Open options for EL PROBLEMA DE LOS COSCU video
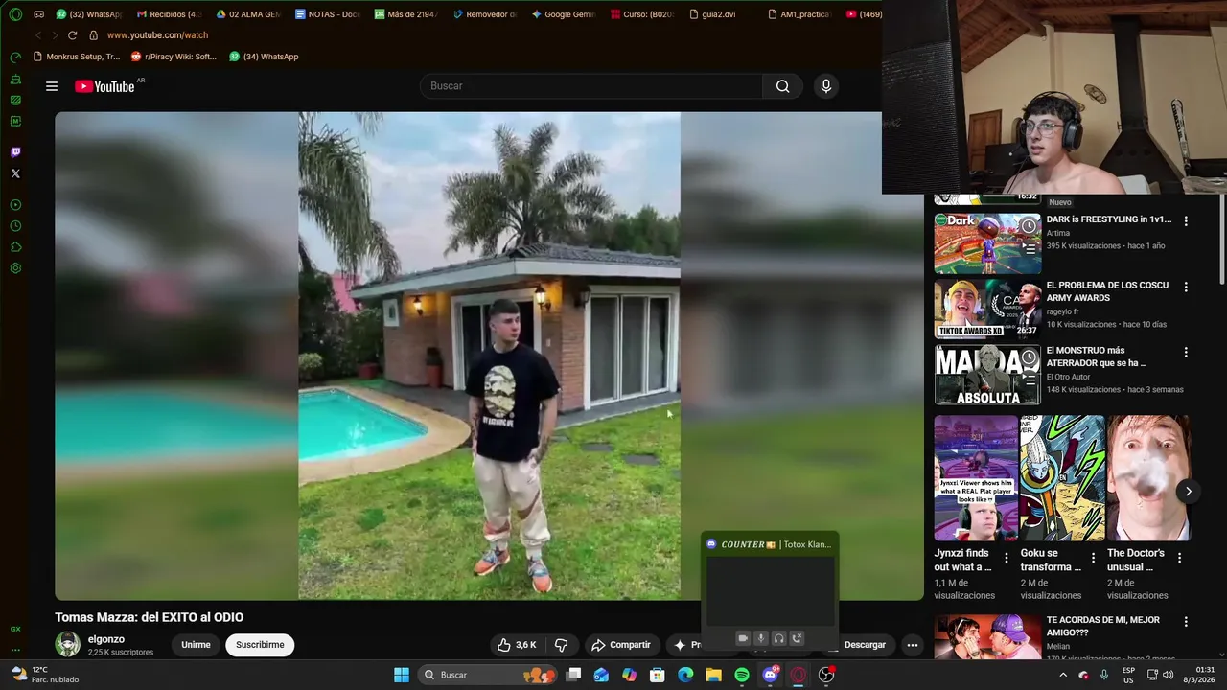 click(x=1186, y=287)
